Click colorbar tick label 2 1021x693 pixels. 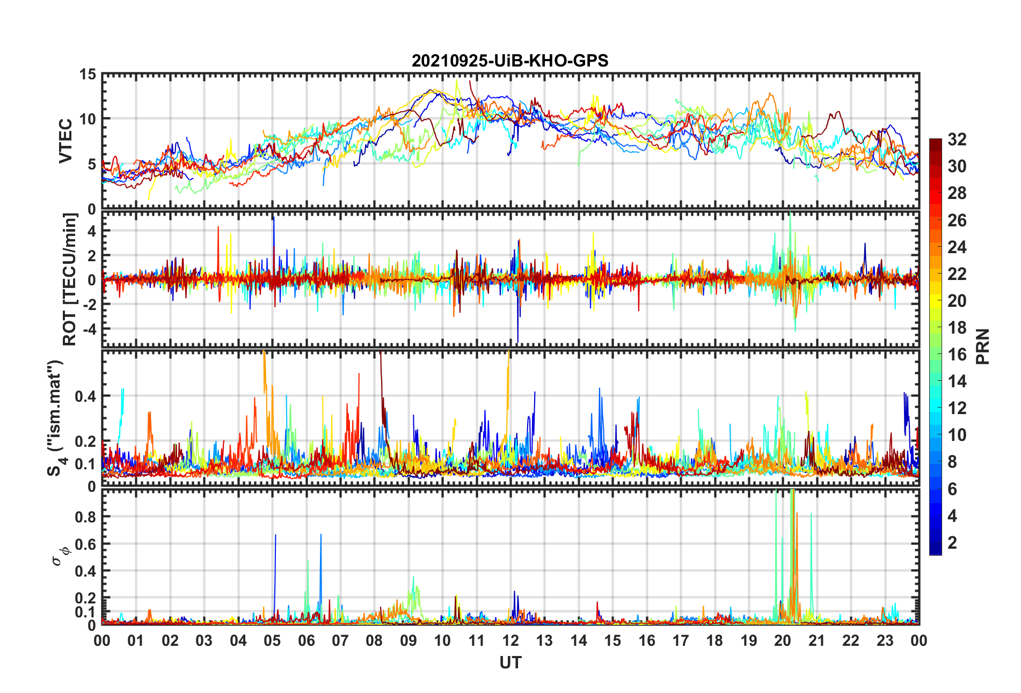pyautogui.click(x=952, y=543)
